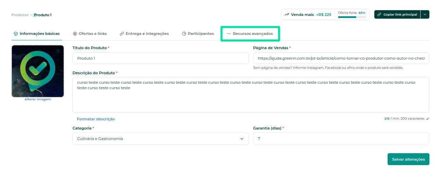Click the pie chart icon of Participantes
Image resolution: width=443 pixels, height=180 pixels.
point(184,34)
